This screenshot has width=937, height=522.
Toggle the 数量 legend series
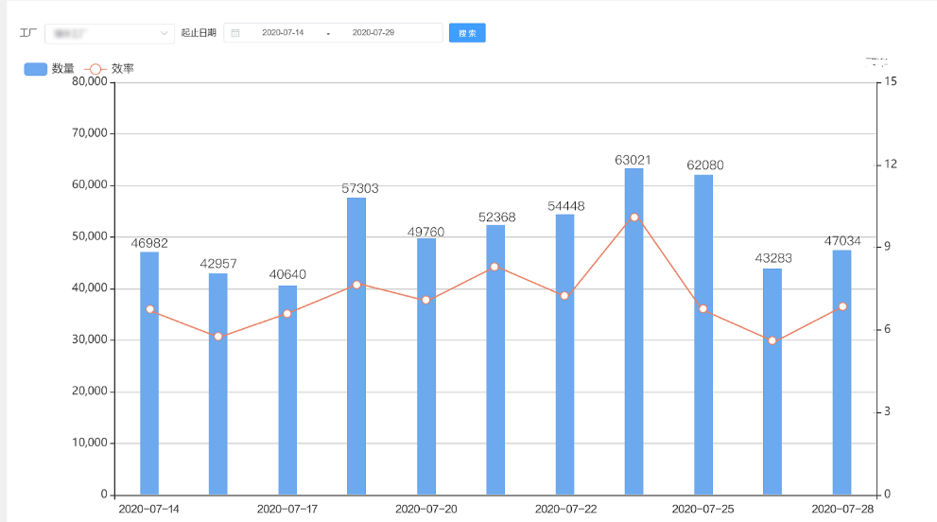pos(62,69)
